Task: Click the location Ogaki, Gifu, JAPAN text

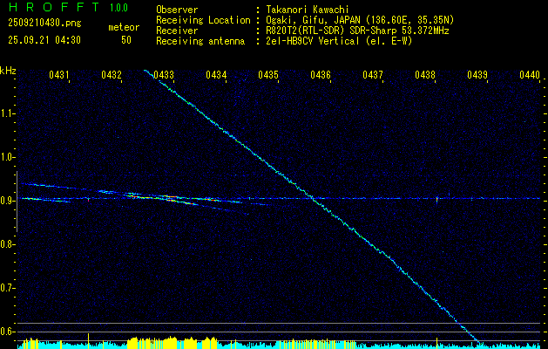Action: click(x=360, y=20)
